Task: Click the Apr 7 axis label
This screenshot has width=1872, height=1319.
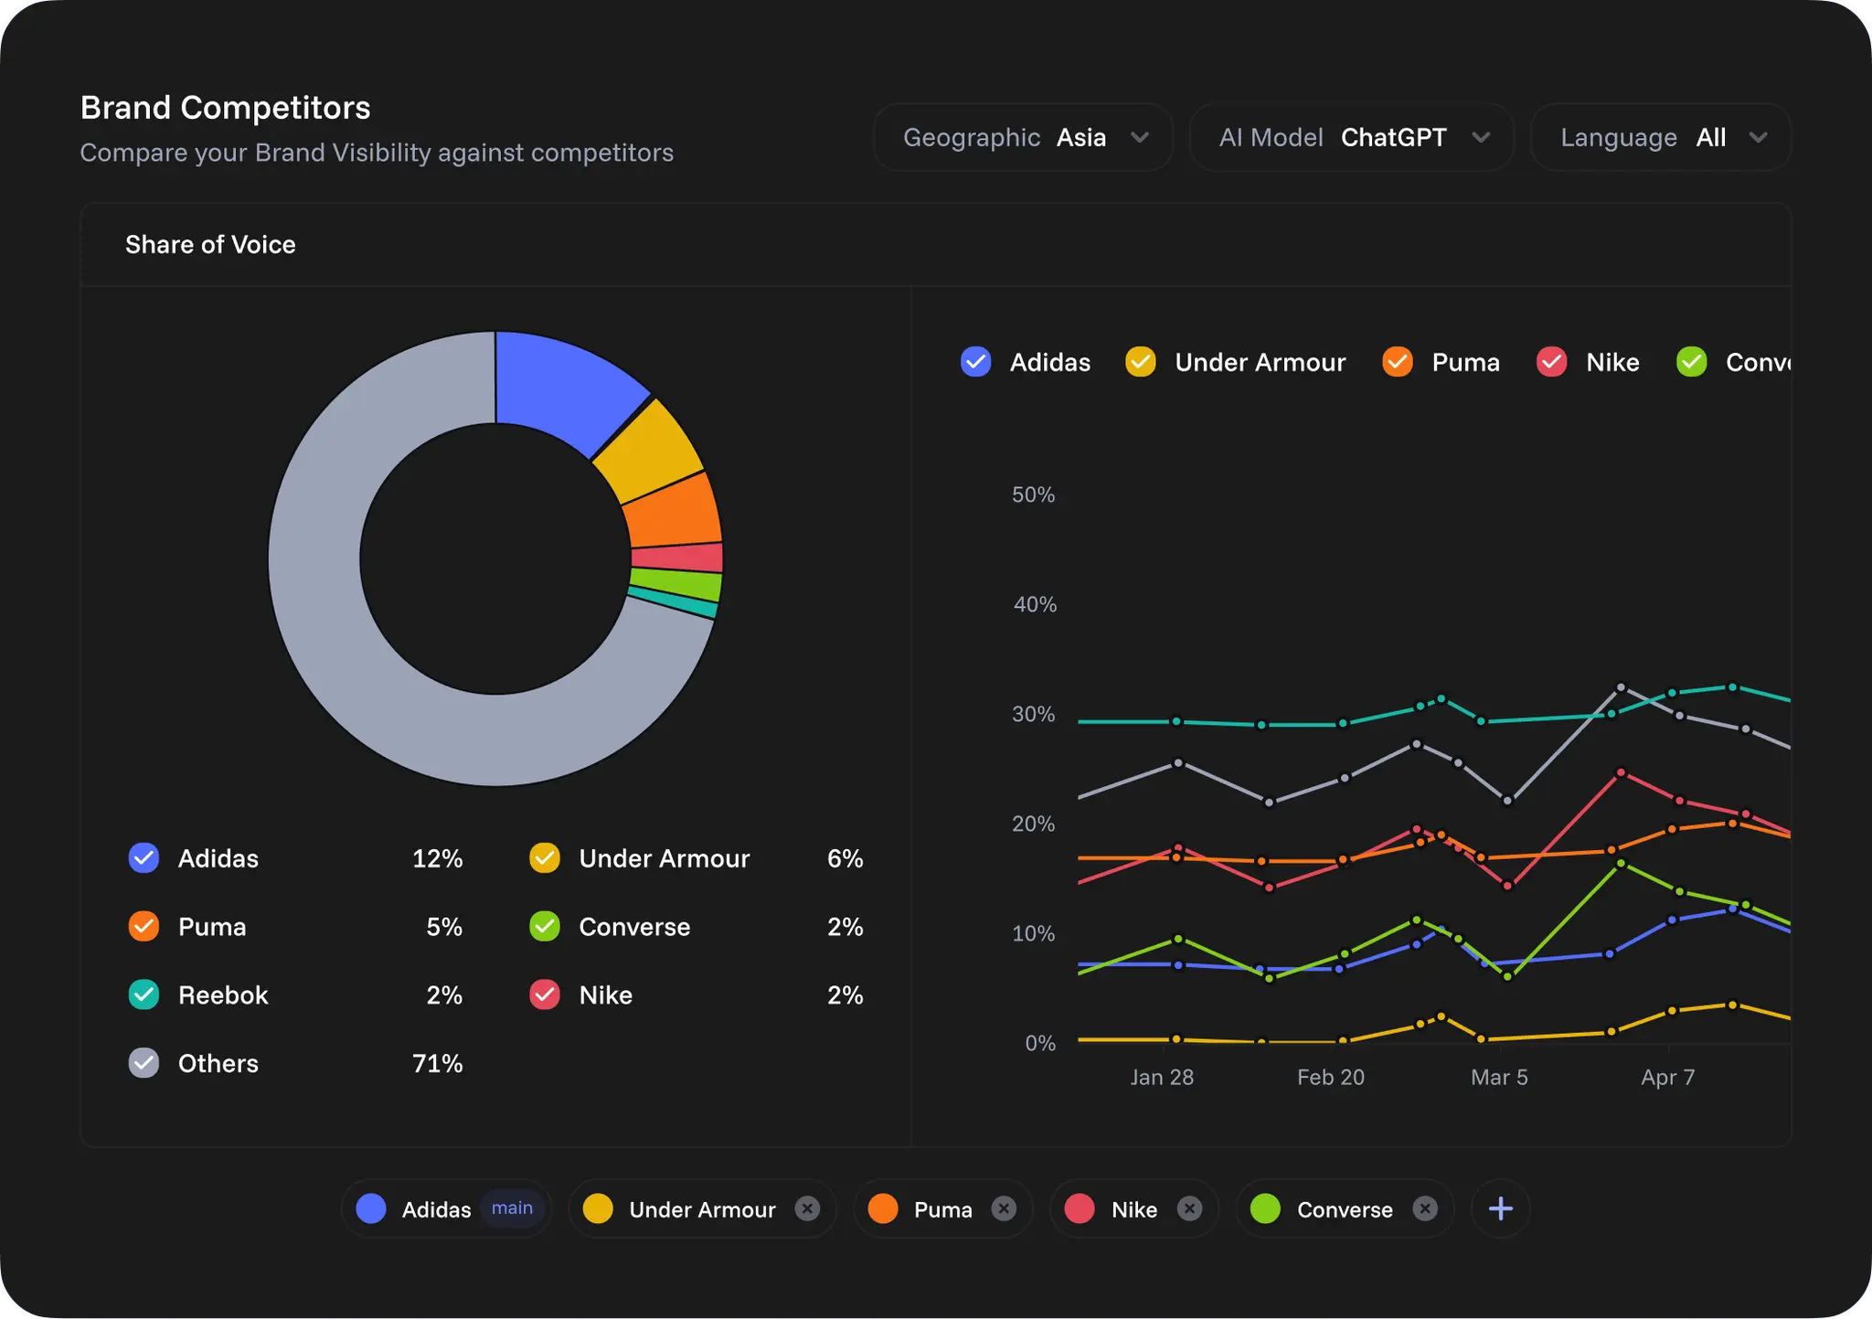Action: [1667, 1077]
